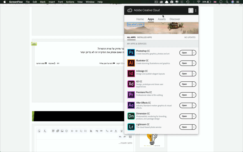Screen dimensions: 243x152
Task: Open Time Machine icon in menu bar
Action: pos(188,2)
